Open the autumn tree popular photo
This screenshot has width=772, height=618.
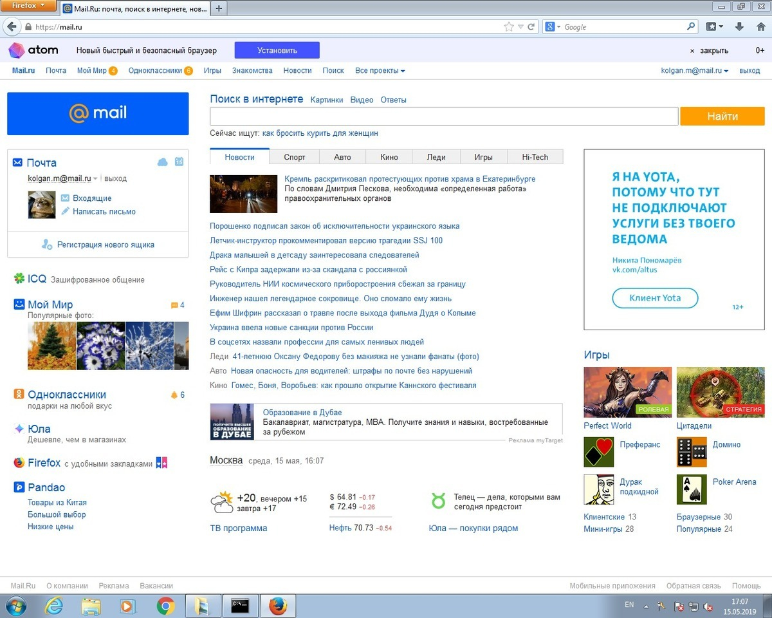(51, 346)
